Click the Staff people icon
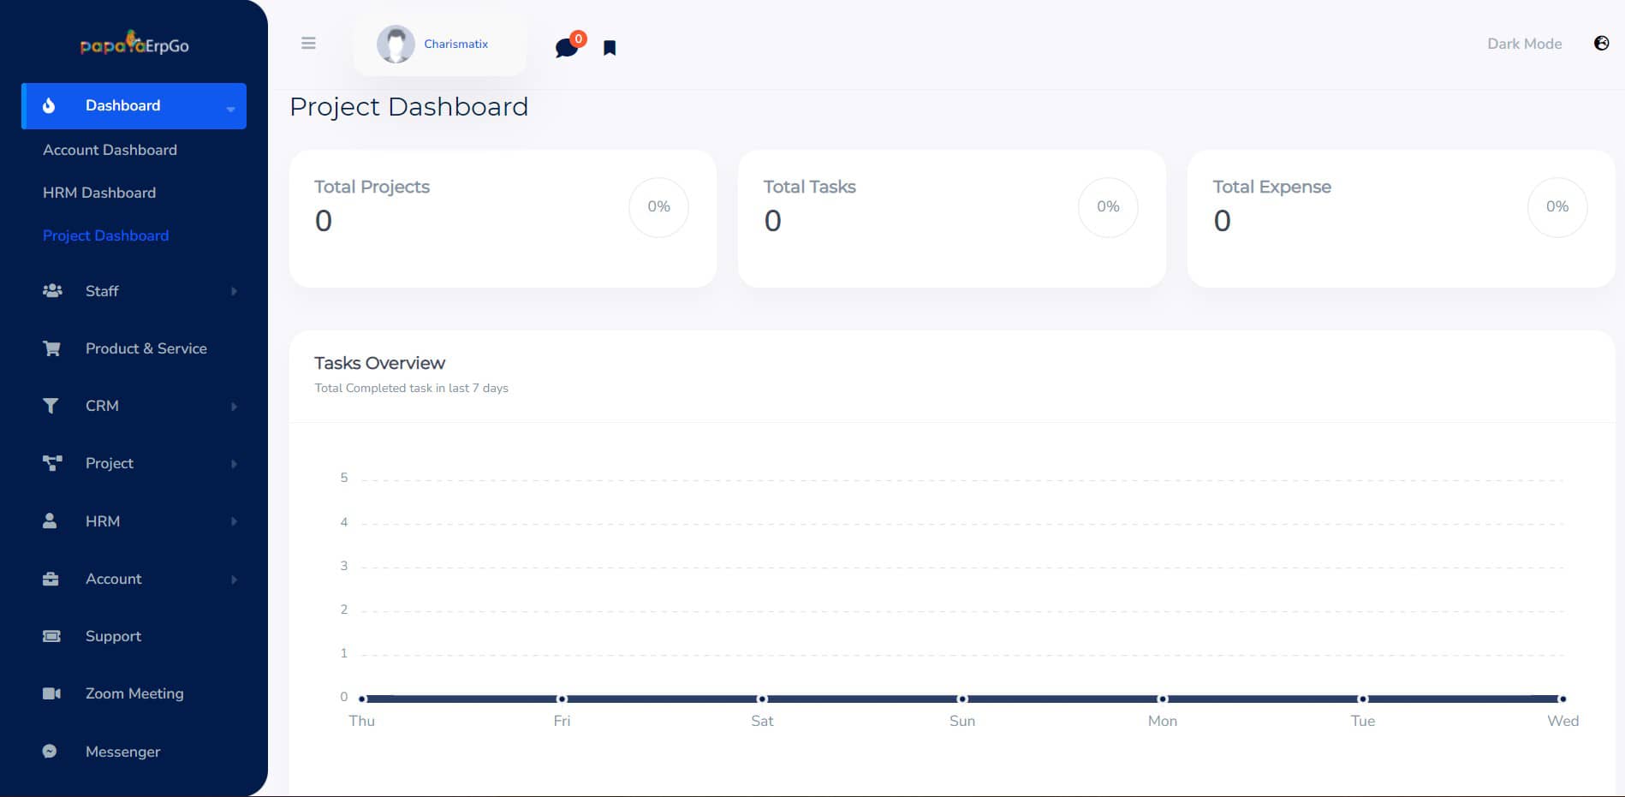Screen dimensions: 1625x797 tap(52, 291)
